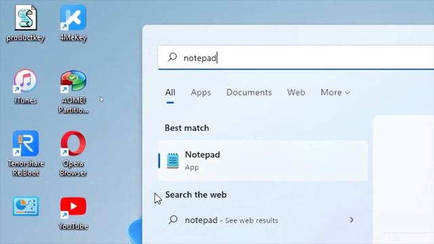Image resolution: width=434 pixels, height=244 pixels.
Task: Click the Best match heading
Action: (x=187, y=128)
